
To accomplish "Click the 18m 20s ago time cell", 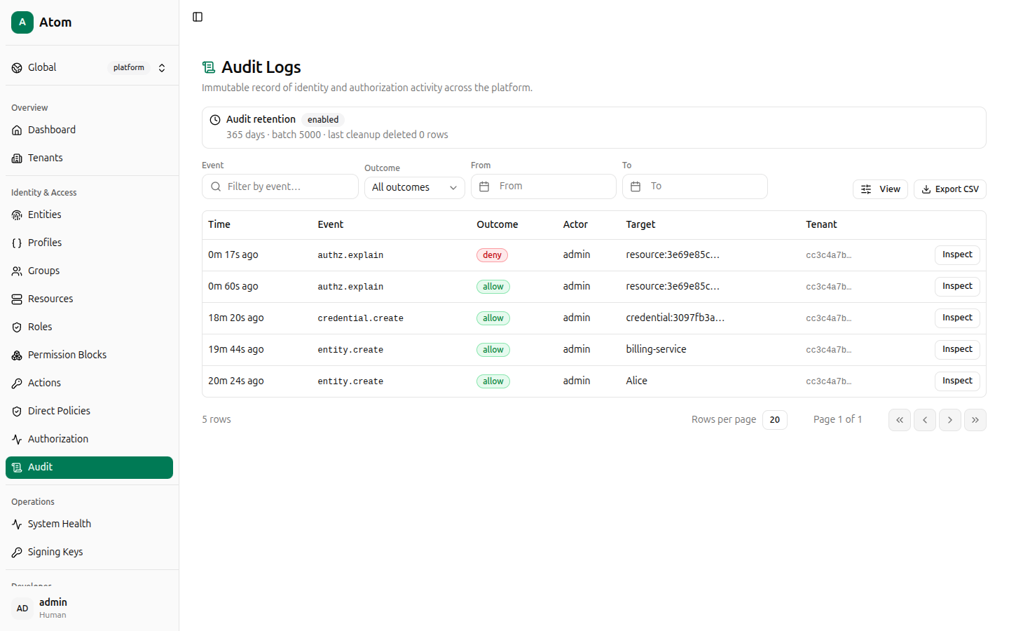I will (236, 318).
